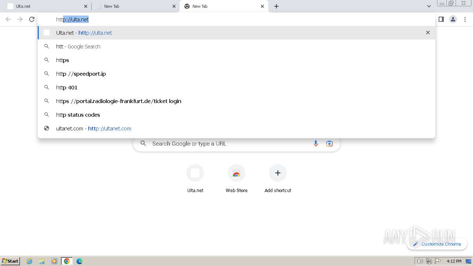Screen dimensions: 473x266
Task: Choose the portal.radiologie-frankfurt.de ticket login suggestion
Action: (x=236, y=101)
